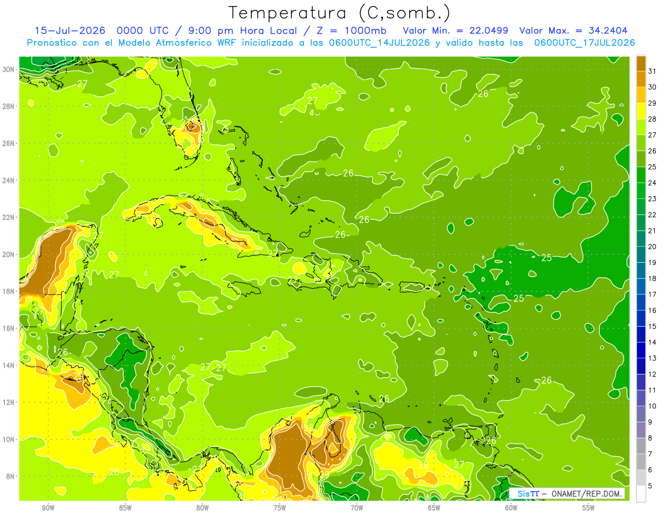Click the "7" color scale label

[651, 454]
